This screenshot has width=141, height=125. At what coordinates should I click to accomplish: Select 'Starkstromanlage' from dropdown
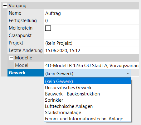(x=88, y=113)
